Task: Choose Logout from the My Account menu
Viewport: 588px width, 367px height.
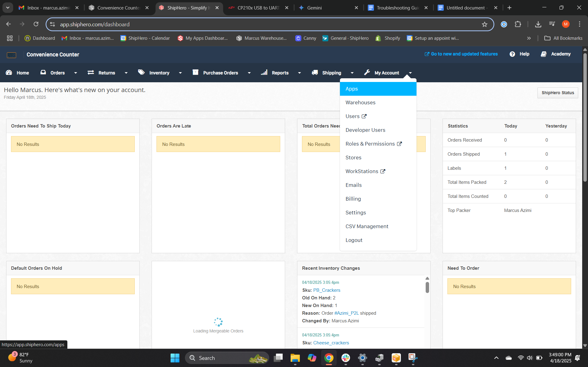Action: point(378,240)
